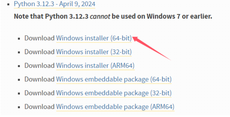
Task: Open Windows embeddable package (ARM64) link
Action: point(115,107)
